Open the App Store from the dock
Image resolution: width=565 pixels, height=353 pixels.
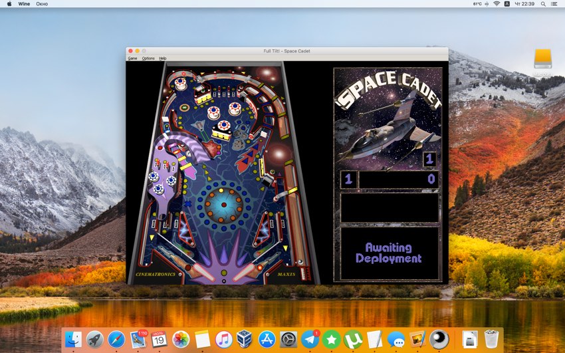click(x=267, y=340)
